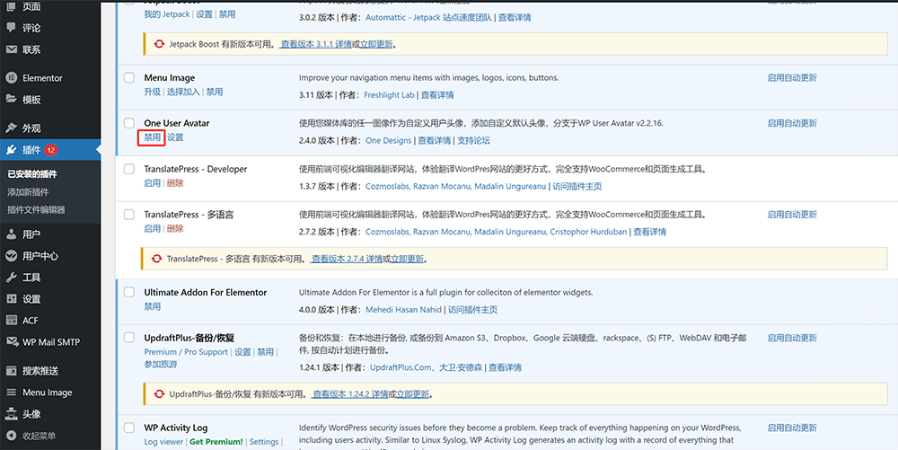This screenshot has width=898, height=450.
Task: Enable auto-update for Menu Image plugin
Action: 792,78
